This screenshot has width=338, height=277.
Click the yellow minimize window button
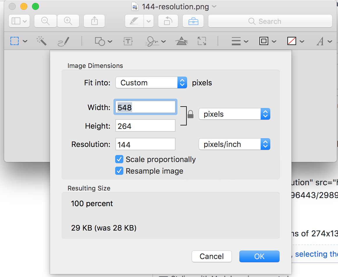[x=24, y=6]
